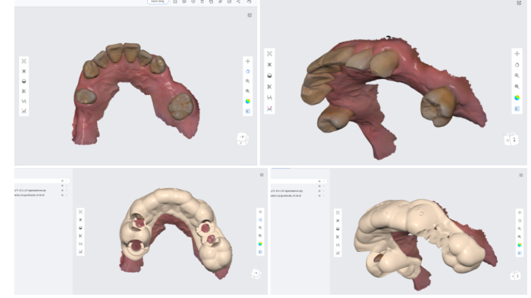531x298 pixels.
Task: Select UpperJawScan.ply in bottom-left file list
Action: 33,190
